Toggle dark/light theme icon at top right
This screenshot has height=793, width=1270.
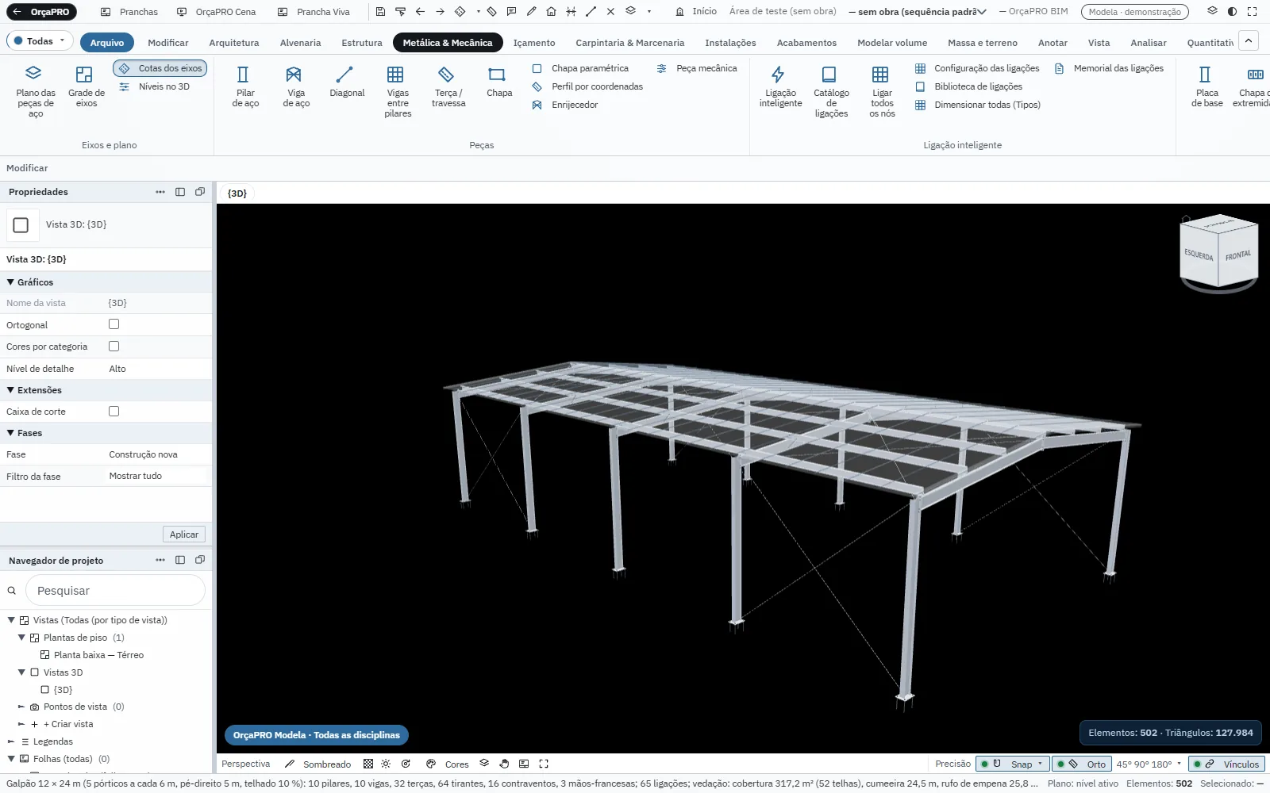pos(1232,12)
